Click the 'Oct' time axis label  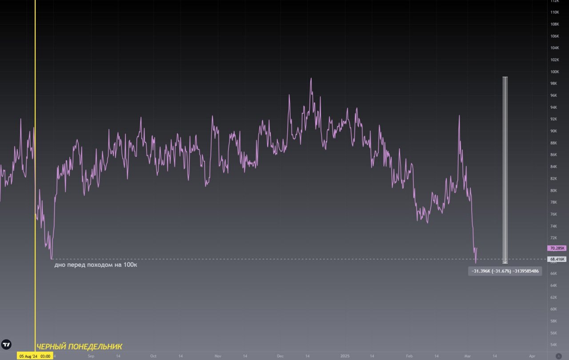tap(153, 356)
